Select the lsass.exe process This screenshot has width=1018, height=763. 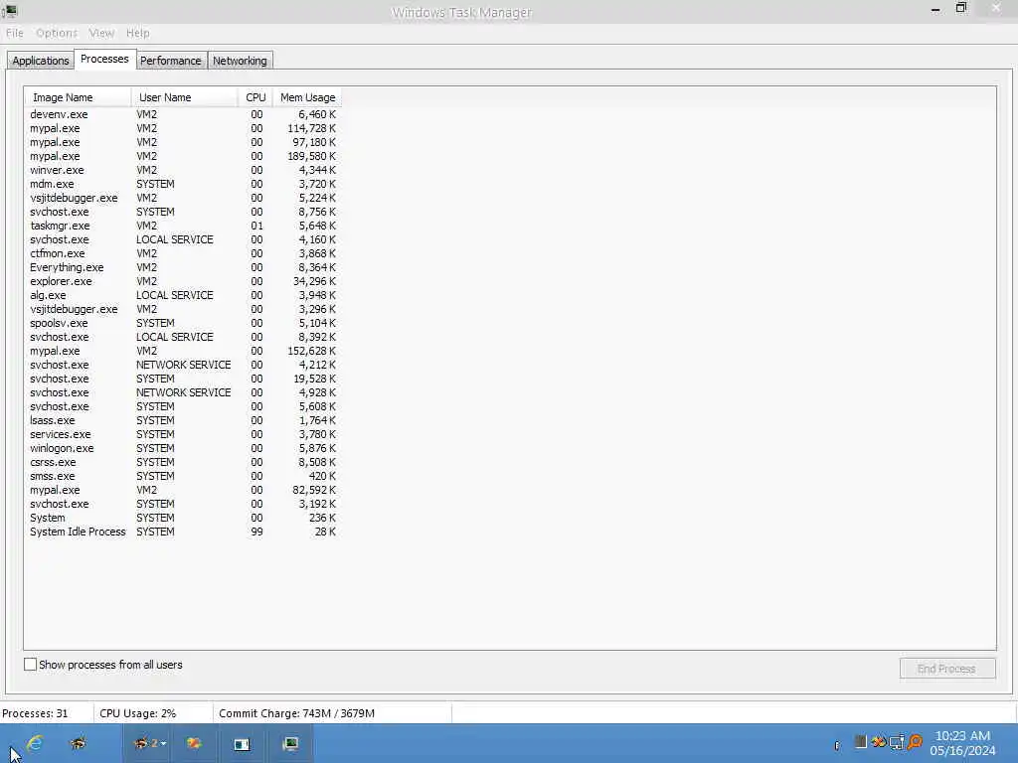(183, 420)
